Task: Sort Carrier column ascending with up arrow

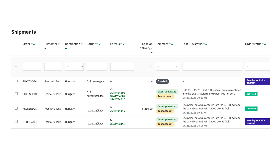Action: [x=99, y=44]
